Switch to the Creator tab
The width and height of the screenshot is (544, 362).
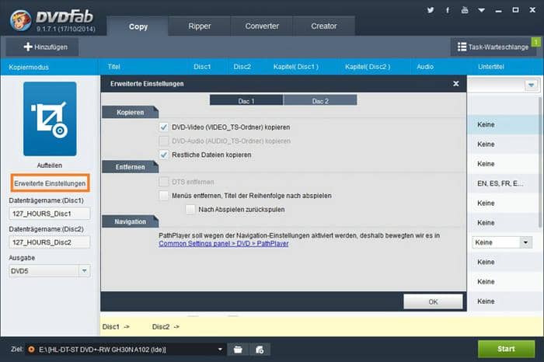pyautogui.click(x=324, y=26)
